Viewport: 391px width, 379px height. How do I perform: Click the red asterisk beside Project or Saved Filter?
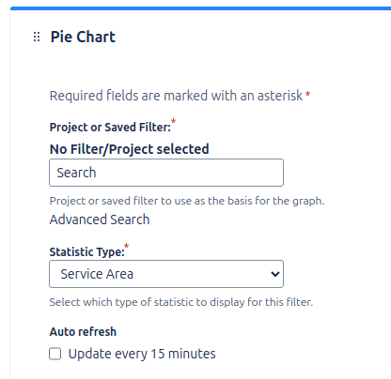click(173, 121)
